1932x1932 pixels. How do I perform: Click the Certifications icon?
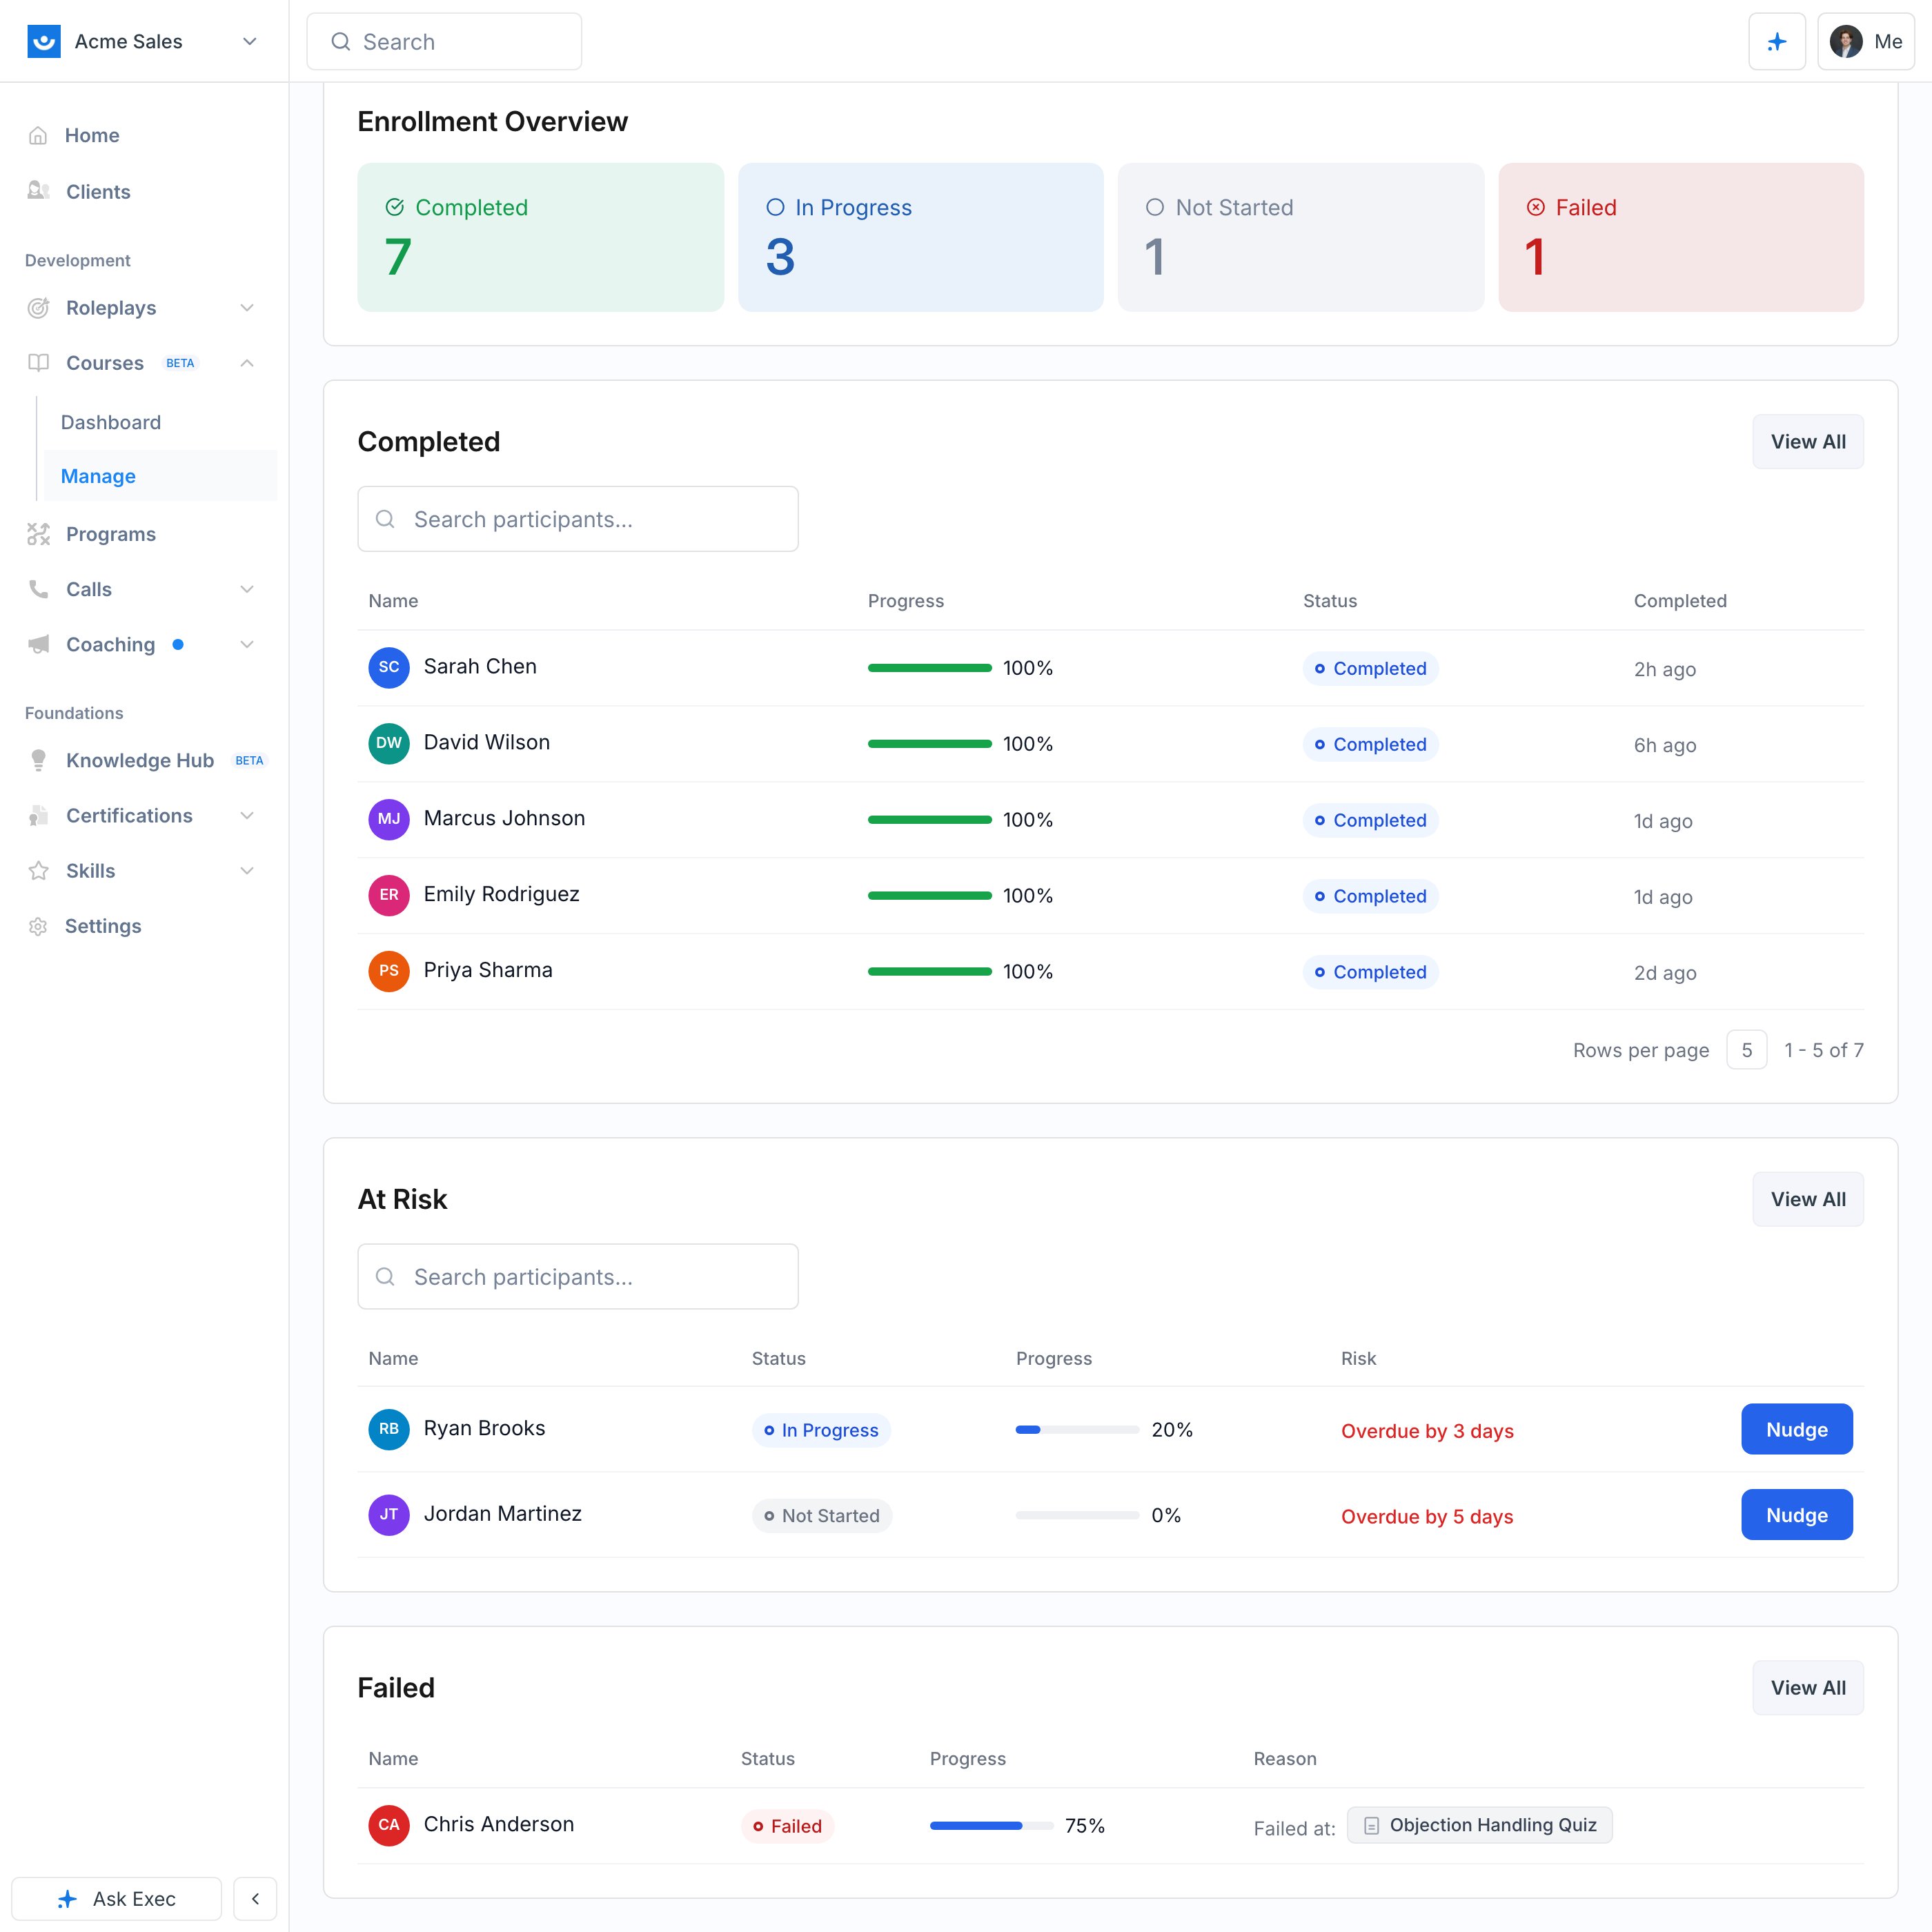[38, 816]
